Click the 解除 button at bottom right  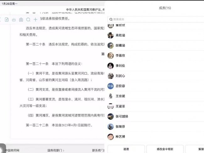point(196,149)
